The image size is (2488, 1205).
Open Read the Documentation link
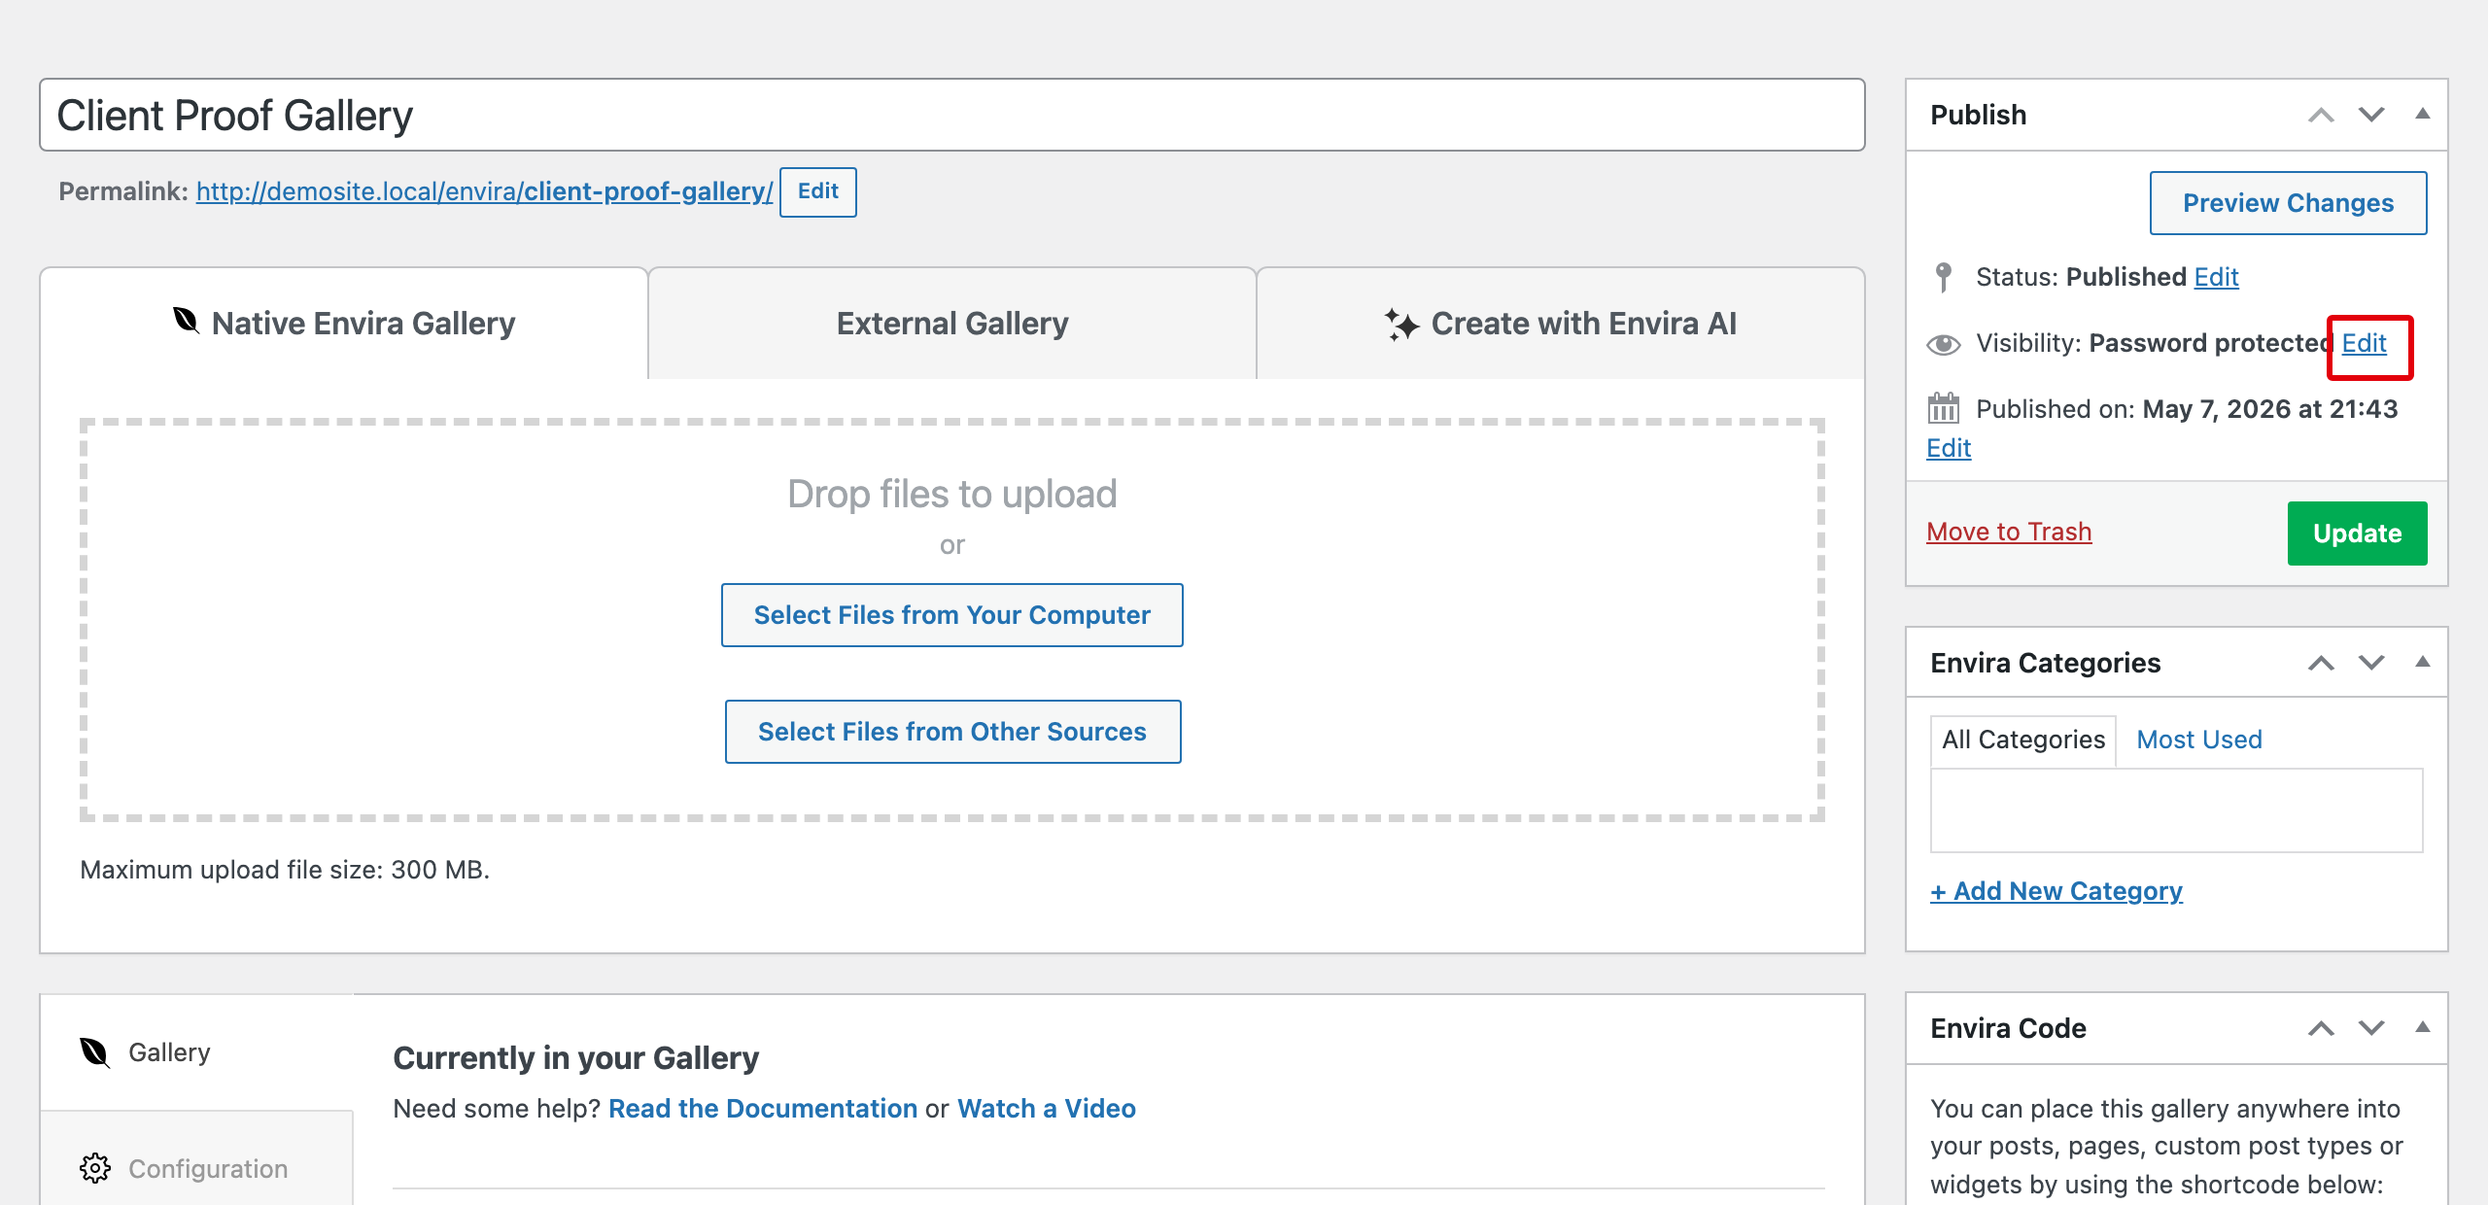coord(763,1109)
